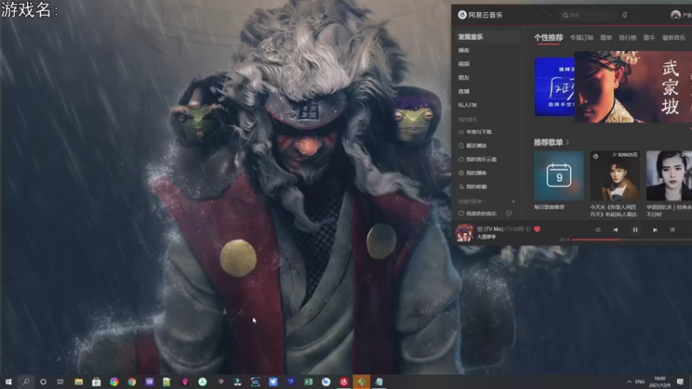Click the 每日歌曲推荐 label
Image resolution: width=692 pixels, height=389 pixels.
click(549, 207)
